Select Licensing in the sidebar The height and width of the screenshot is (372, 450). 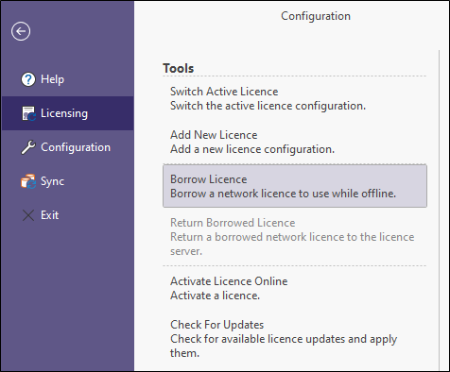click(67, 113)
